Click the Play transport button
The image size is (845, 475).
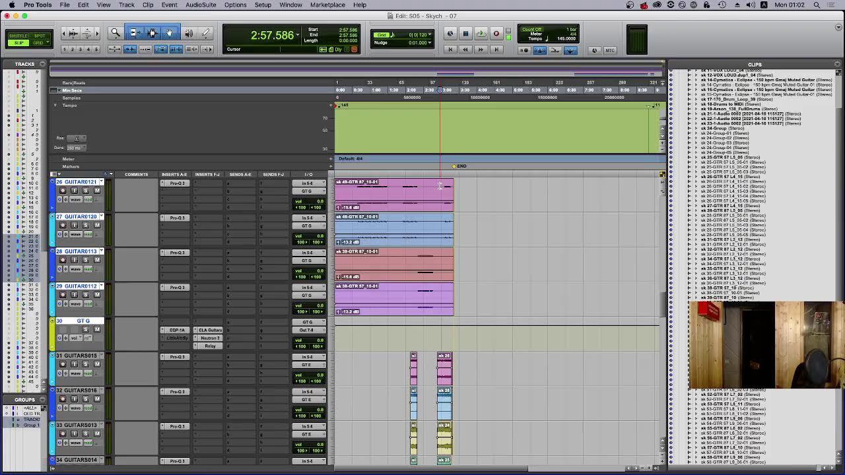481,34
